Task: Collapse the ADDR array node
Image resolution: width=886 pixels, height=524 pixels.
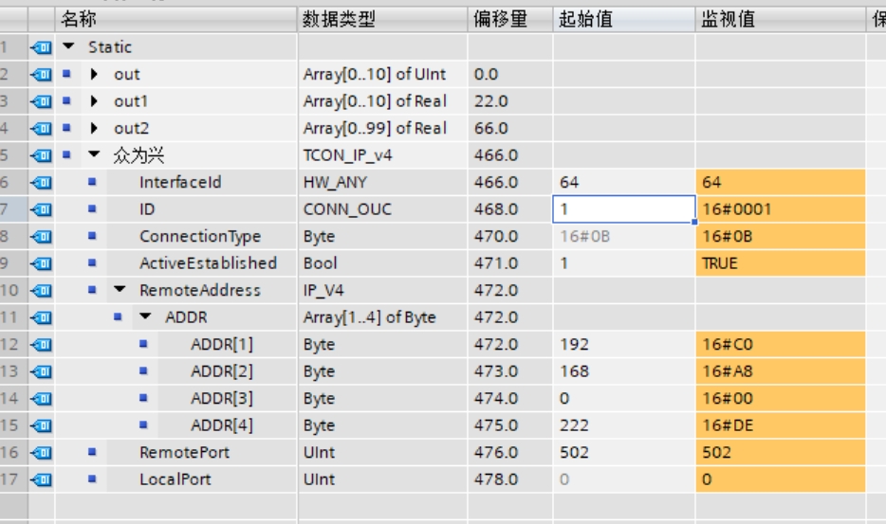Action: (145, 317)
